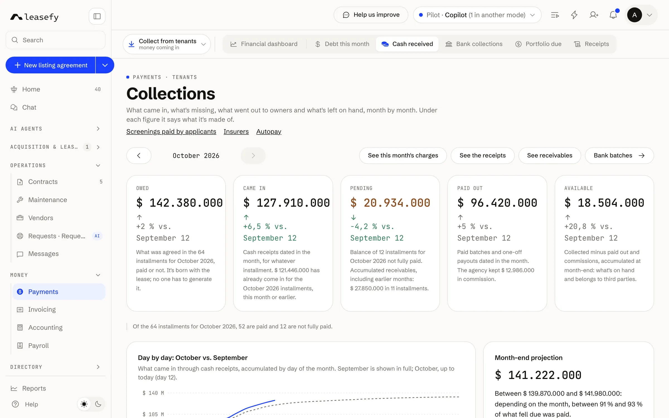Open Pilot Copilot mode dropdown

[x=477, y=15]
